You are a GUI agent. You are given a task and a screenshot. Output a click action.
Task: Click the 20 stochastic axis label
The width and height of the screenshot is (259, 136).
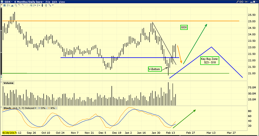click(x=250, y=126)
